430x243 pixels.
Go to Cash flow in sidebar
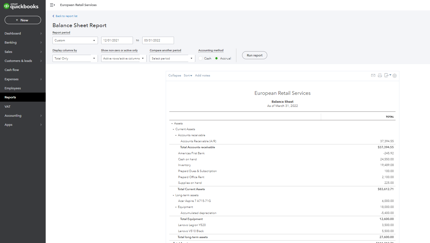pyautogui.click(x=12, y=70)
